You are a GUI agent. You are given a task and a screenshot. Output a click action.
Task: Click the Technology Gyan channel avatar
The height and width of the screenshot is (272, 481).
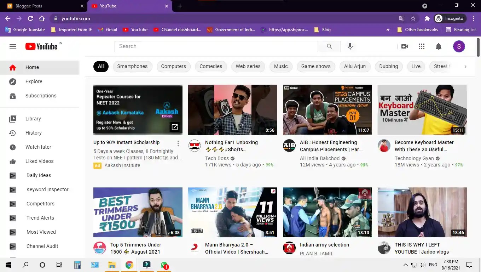pos(384,146)
